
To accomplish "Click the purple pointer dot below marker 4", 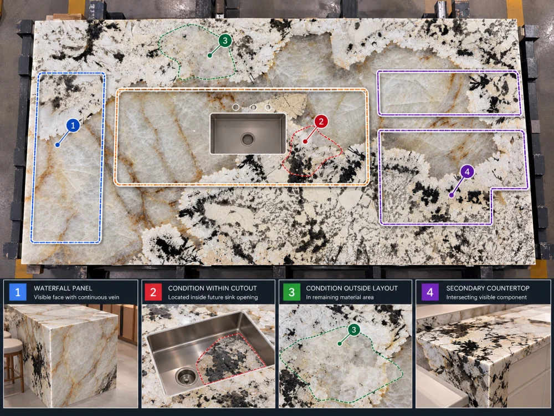I will (452, 195).
